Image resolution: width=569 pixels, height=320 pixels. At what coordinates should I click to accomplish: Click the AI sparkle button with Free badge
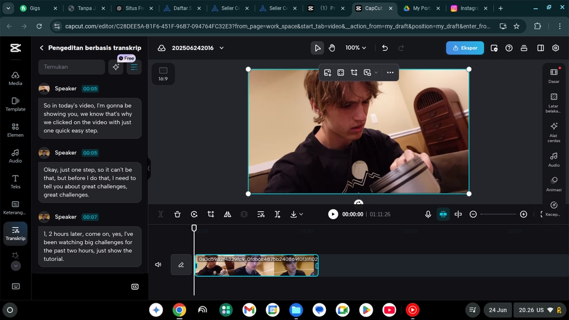click(x=116, y=67)
